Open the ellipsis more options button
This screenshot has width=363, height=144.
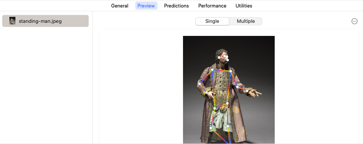tap(354, 21)
